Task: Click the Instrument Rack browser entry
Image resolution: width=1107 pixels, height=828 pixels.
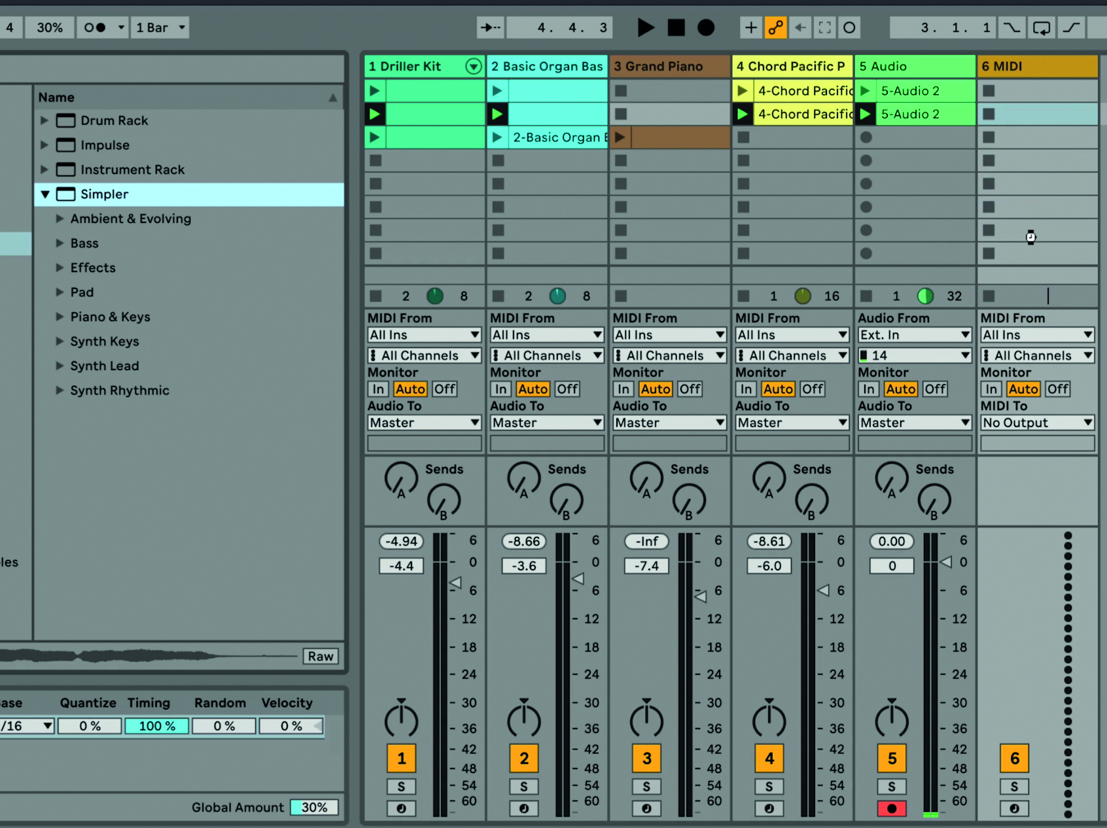Action: coord(132,169)
